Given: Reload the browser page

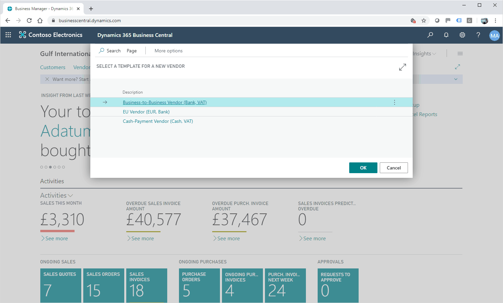Looking at the screenshot, I should 29,20.
